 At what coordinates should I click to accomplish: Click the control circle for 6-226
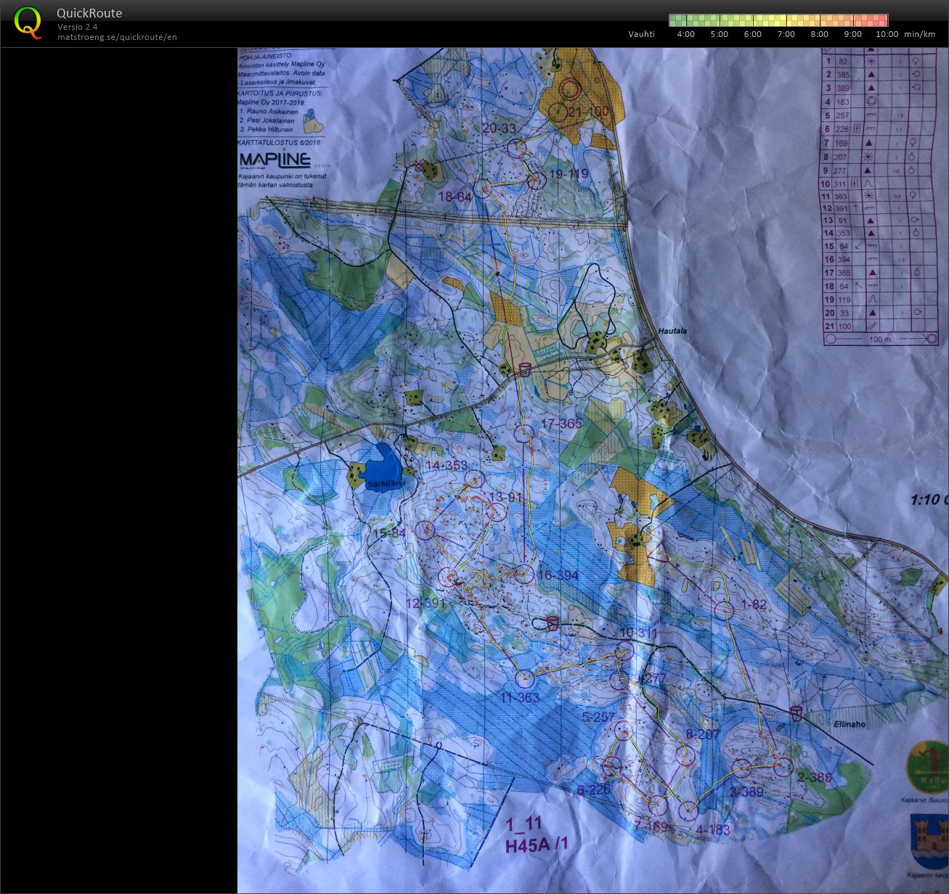click(x=614, y=765)
